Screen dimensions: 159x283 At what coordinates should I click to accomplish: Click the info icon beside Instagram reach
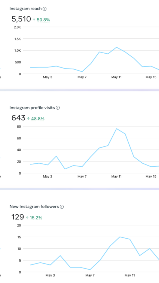click(45, 9)
